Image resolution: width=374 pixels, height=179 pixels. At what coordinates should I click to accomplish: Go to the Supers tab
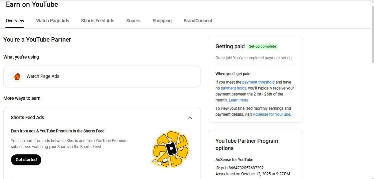point(133,21)
